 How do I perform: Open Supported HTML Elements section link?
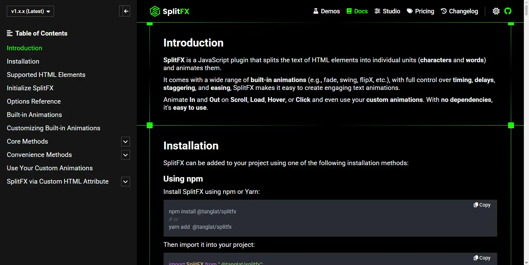[46, 75]
